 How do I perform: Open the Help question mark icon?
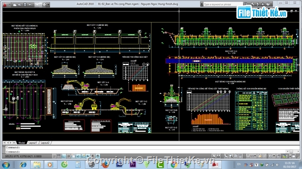click(x=268, y=4)
